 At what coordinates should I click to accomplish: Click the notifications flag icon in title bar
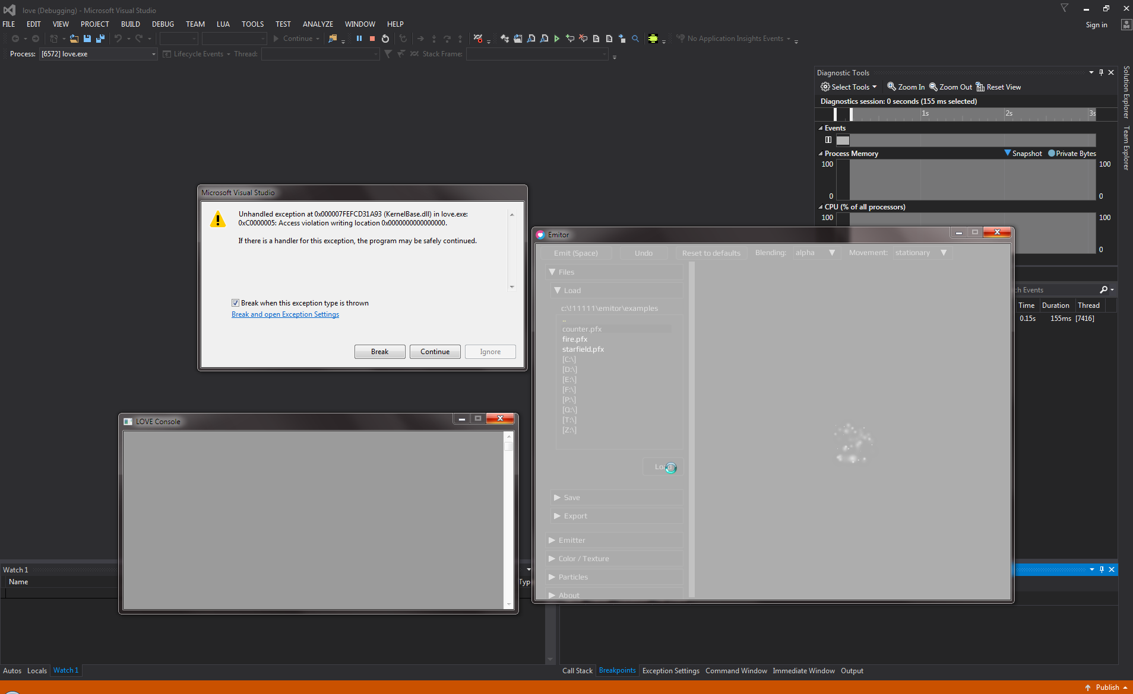point(1064,8)
